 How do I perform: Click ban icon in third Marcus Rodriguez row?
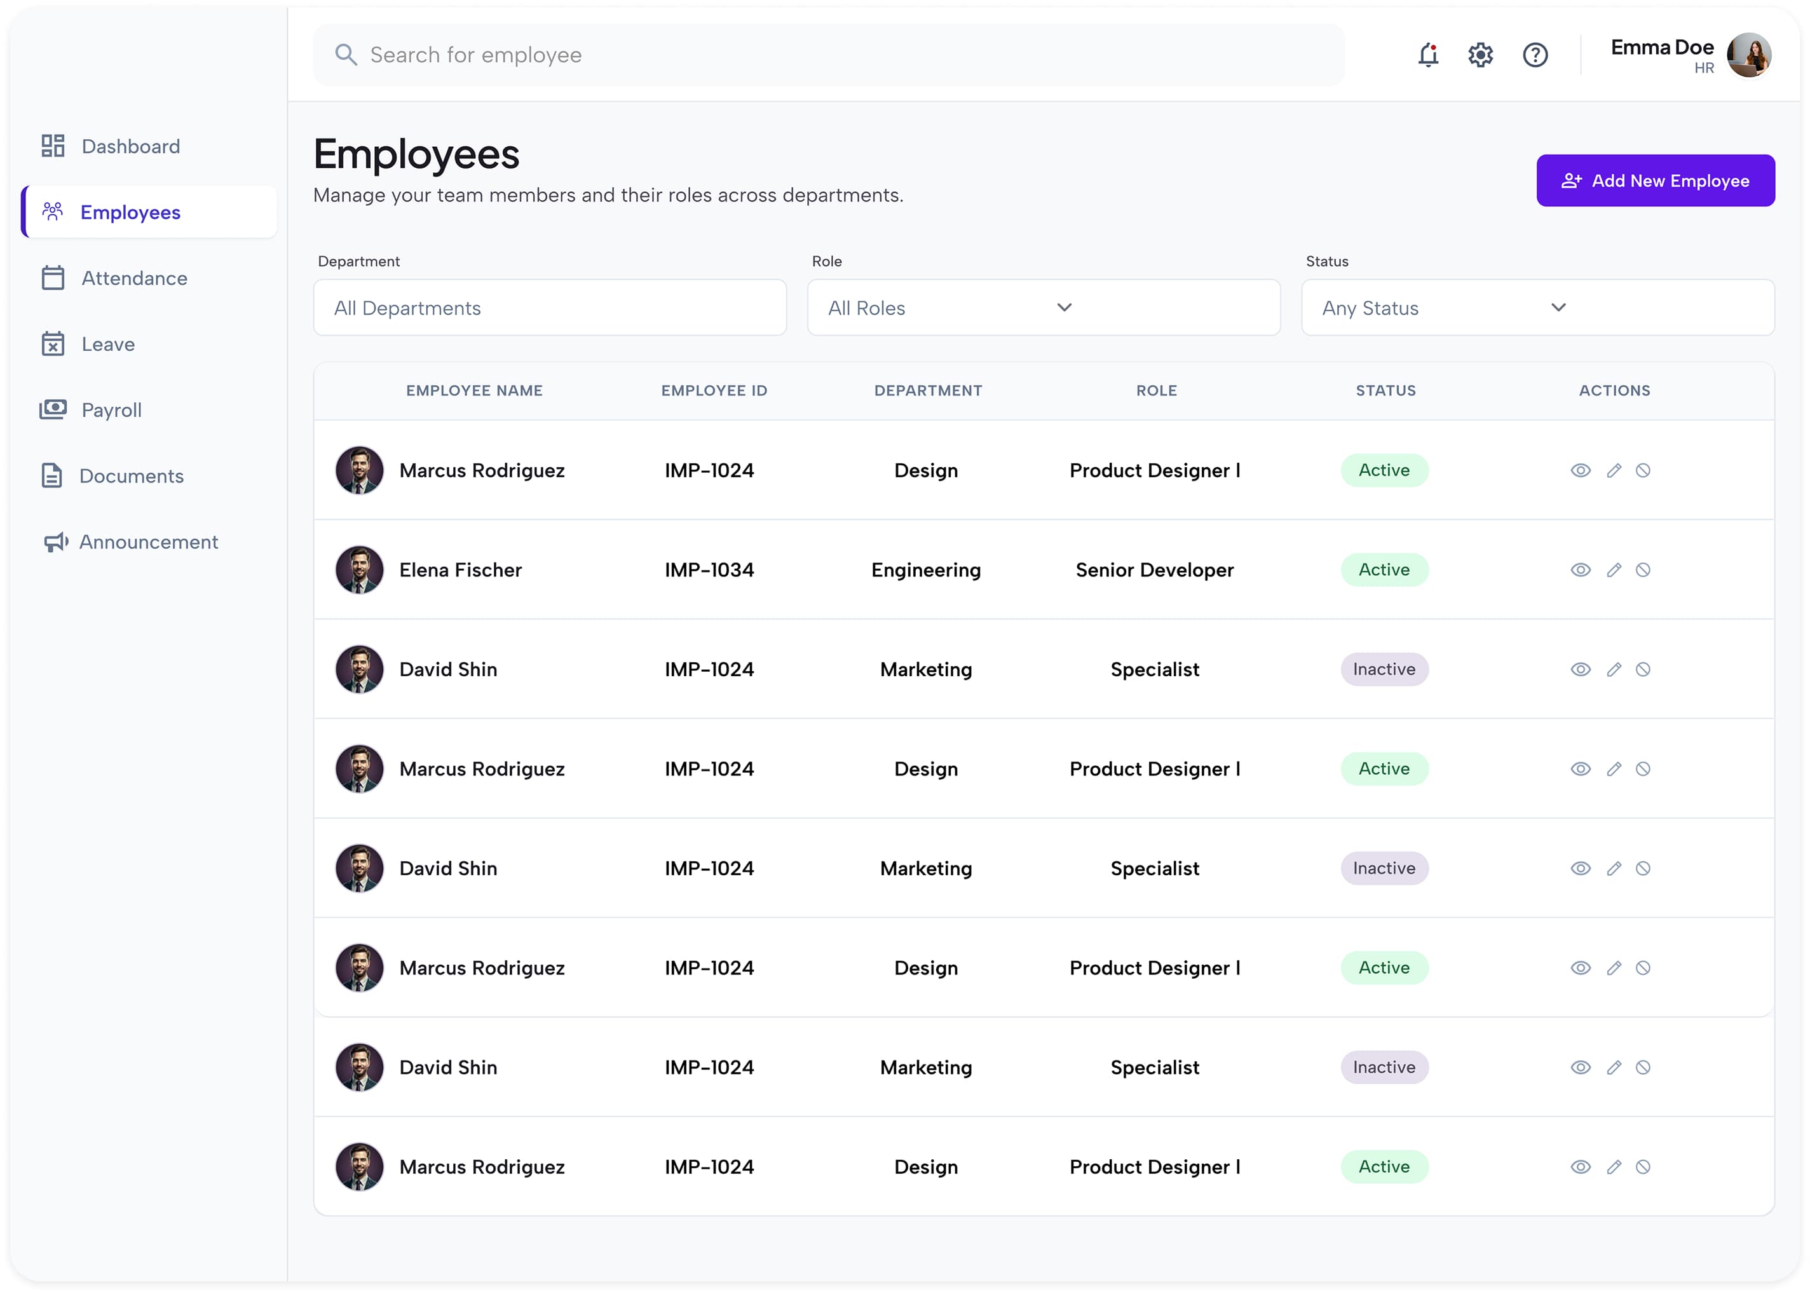pos(1643,967)
